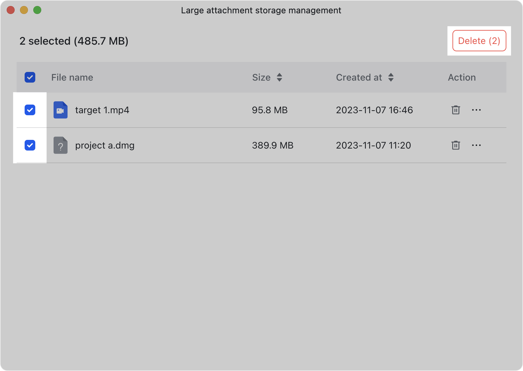
Task: Deselect the target 1.mp4 checkbox
Action: pos(30,110)
